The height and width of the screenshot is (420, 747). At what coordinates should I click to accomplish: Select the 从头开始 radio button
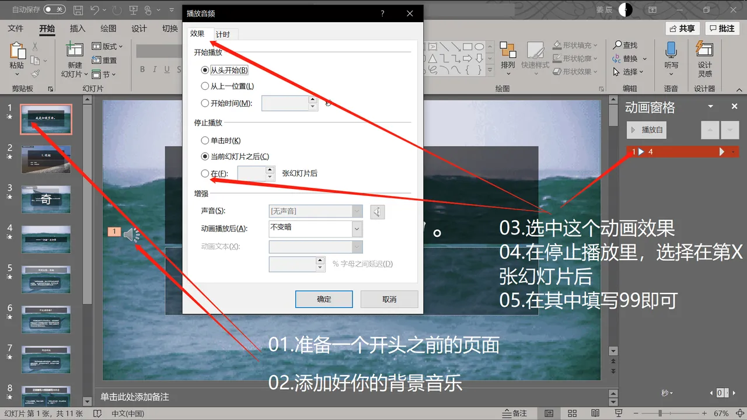point(204,70)
